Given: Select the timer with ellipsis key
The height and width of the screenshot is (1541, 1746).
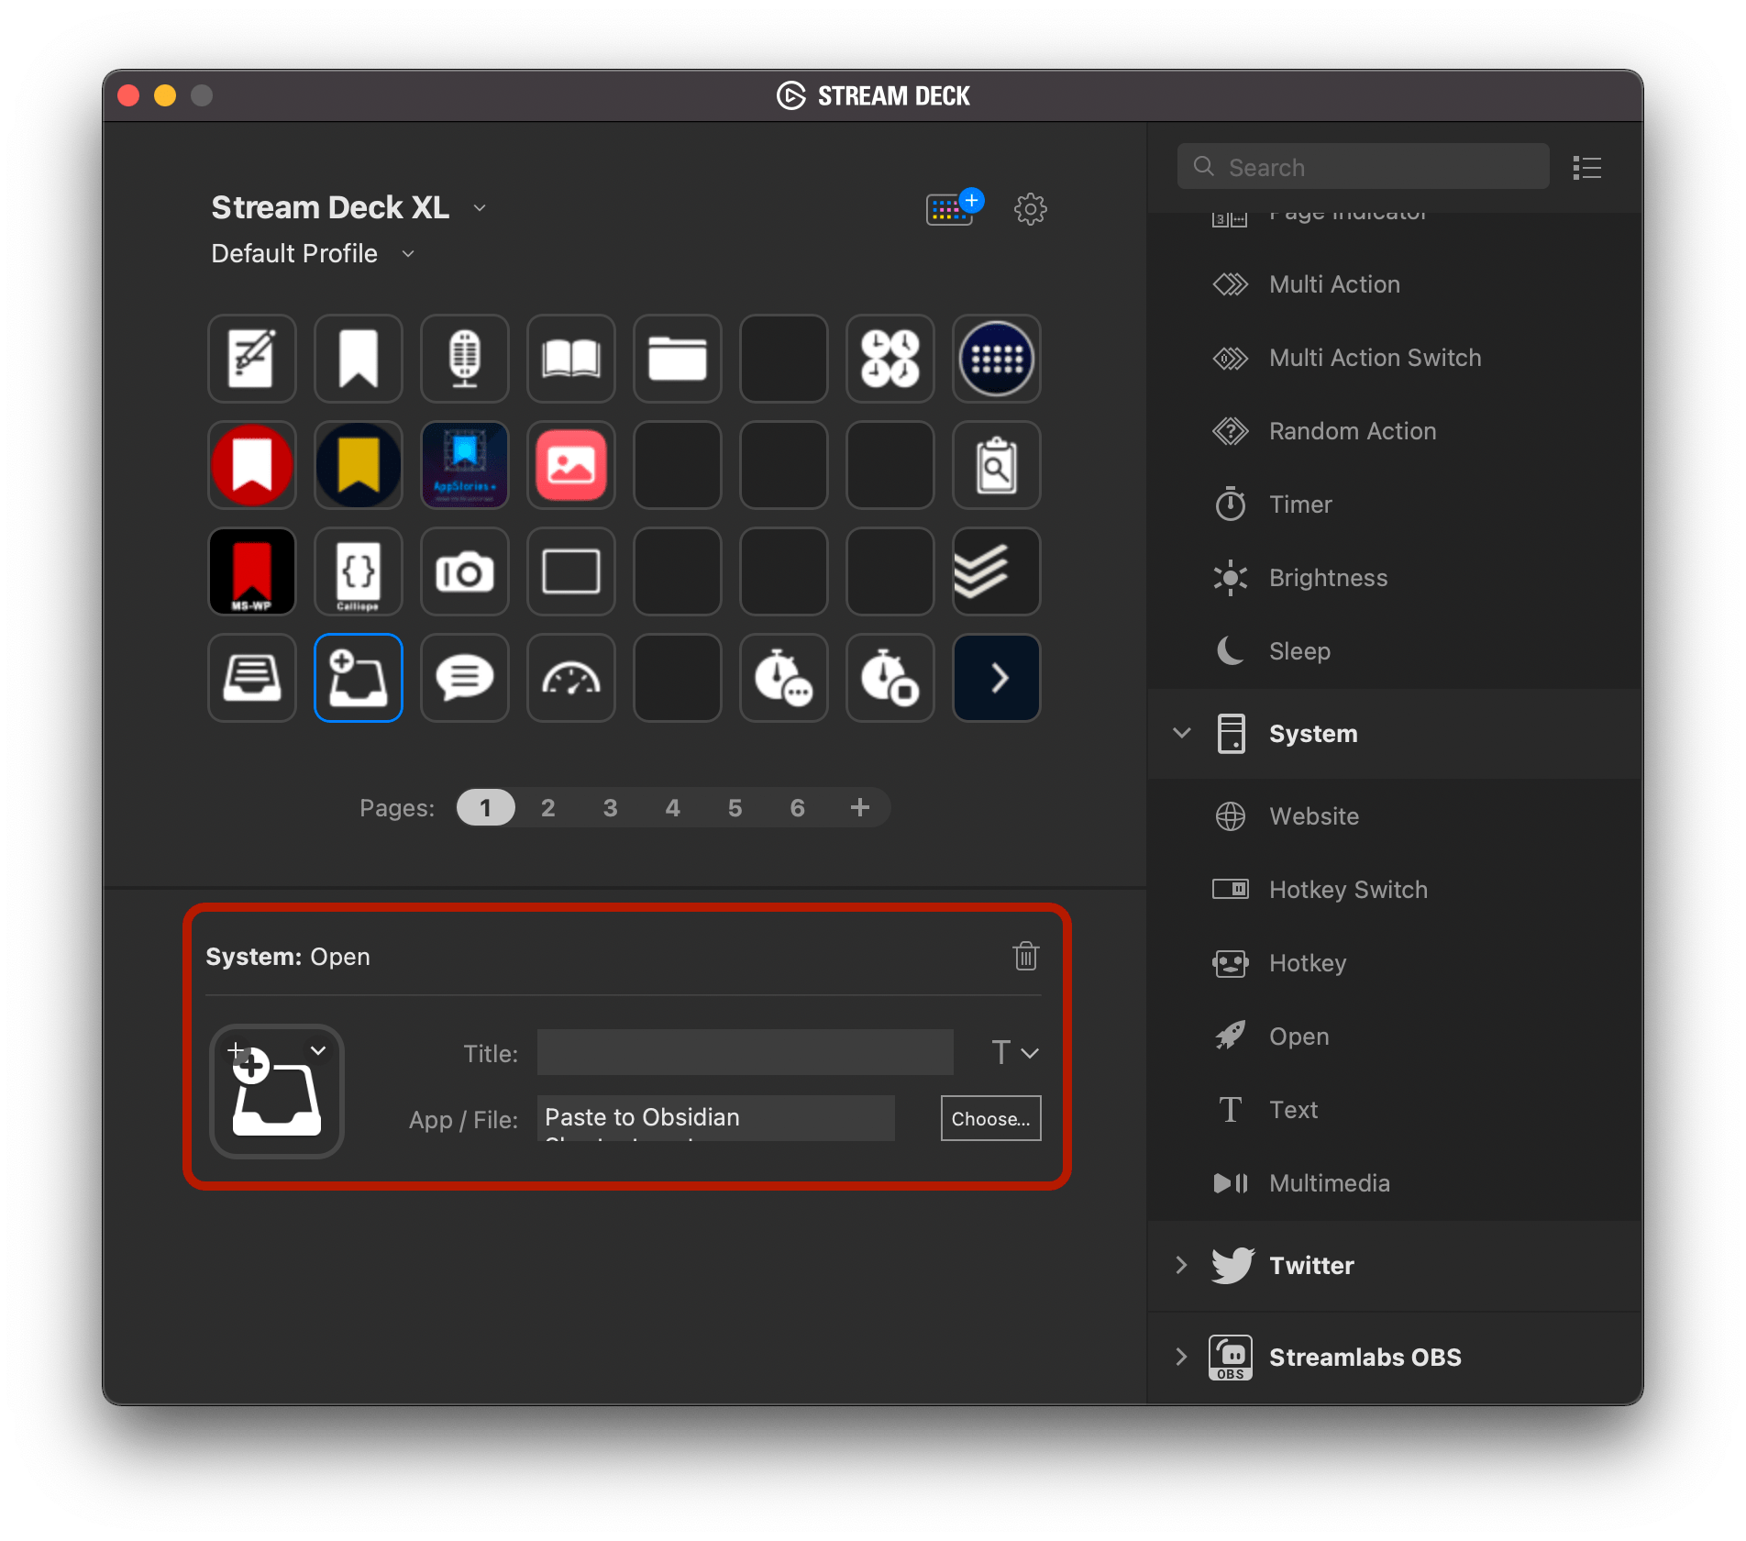Looking at the screenshot, I should (x=784, y=678).
